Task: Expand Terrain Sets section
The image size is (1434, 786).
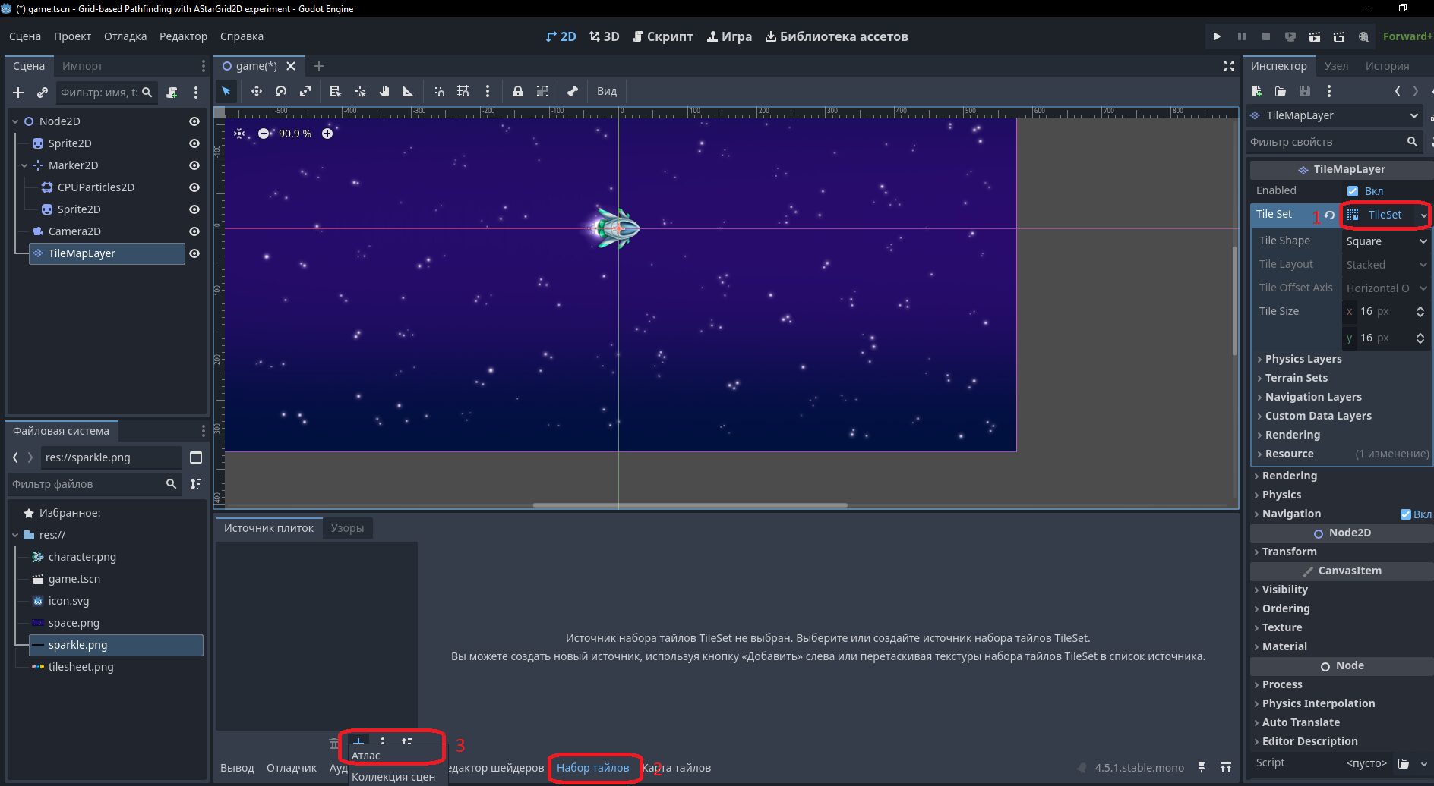Action: point(1297,378)
